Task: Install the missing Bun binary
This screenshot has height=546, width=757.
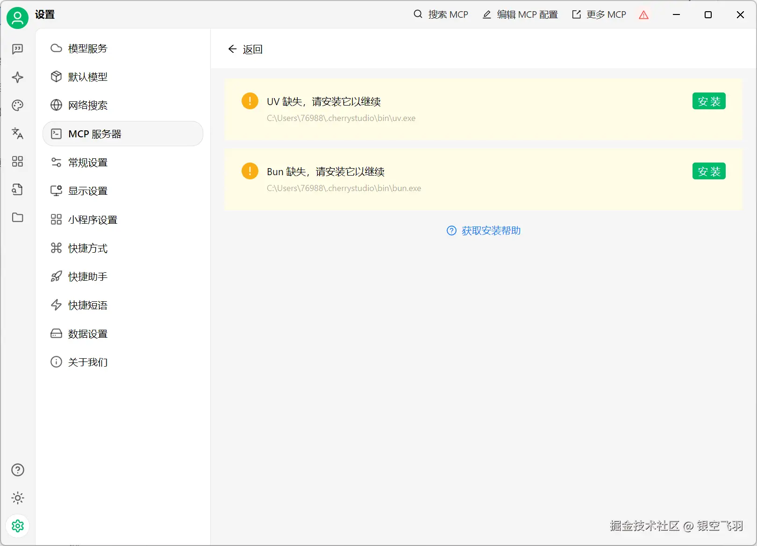Action: pos(709,171)
